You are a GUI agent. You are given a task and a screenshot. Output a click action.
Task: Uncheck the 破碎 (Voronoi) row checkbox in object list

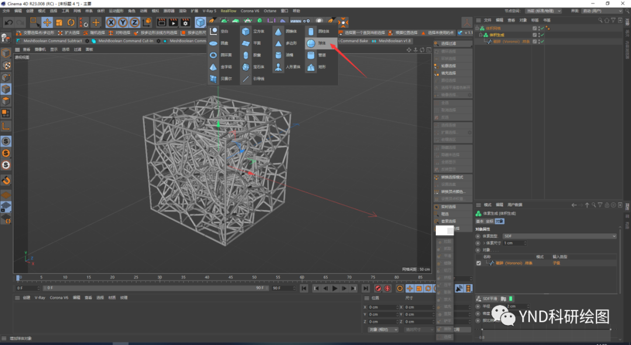[x=479, y=263]
